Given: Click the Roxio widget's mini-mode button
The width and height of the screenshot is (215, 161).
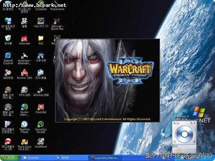Looking at the screenshot, I should click(191, 123).
